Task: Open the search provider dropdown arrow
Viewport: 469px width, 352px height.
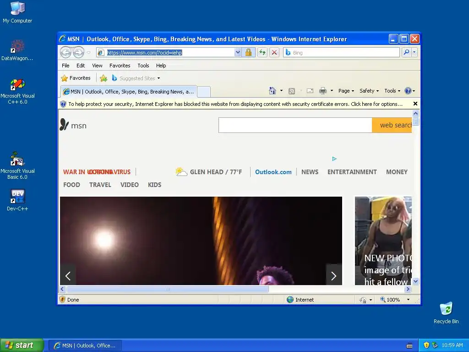Action: pyautogui.click(x=414, y=52)
